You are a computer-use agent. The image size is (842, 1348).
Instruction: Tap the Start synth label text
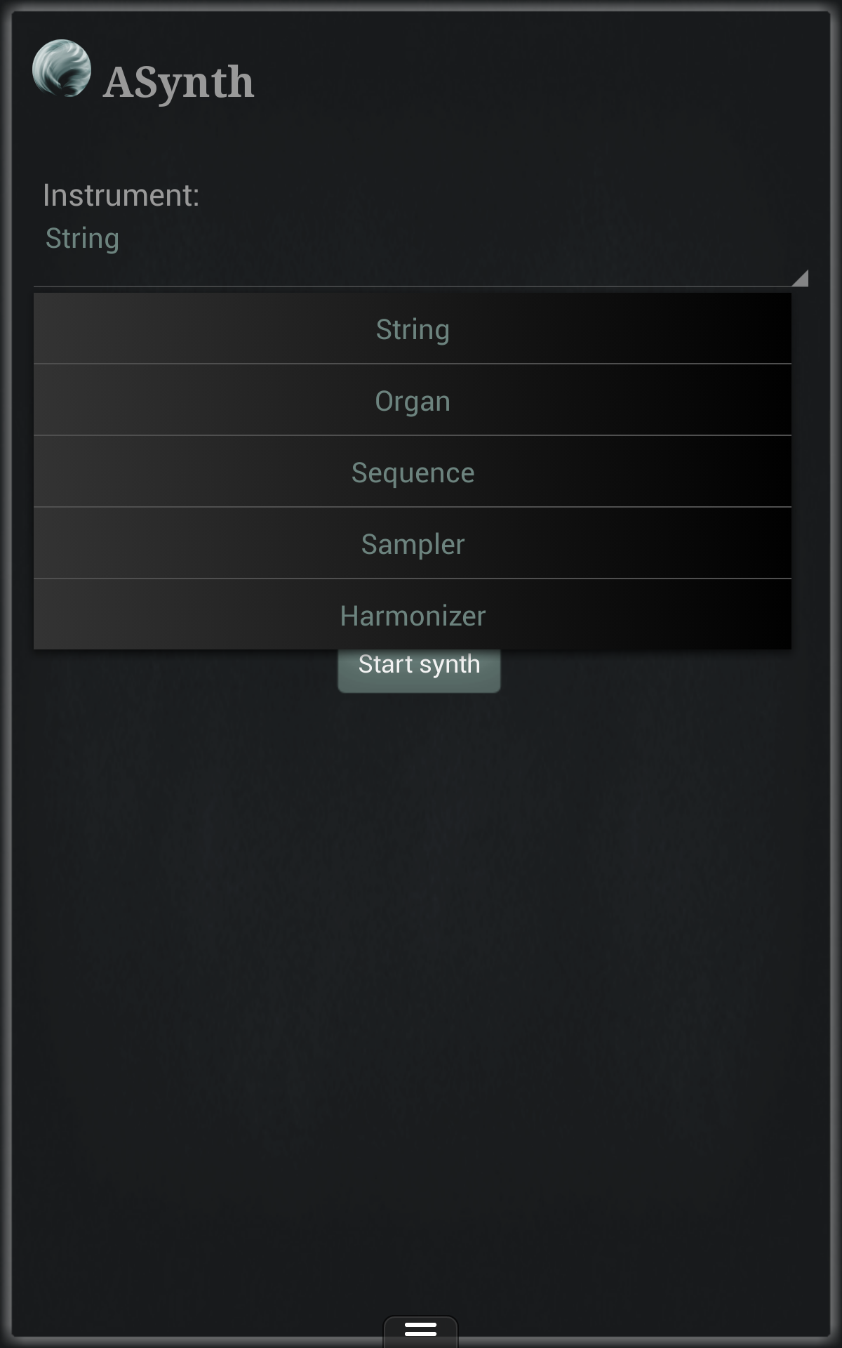[419, 663]
